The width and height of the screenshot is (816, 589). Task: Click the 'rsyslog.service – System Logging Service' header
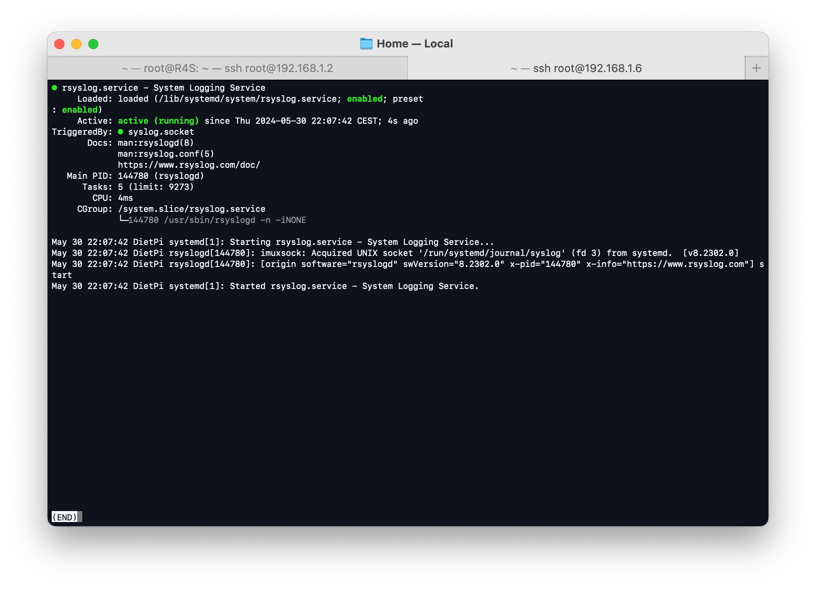[x=164, y=88]
